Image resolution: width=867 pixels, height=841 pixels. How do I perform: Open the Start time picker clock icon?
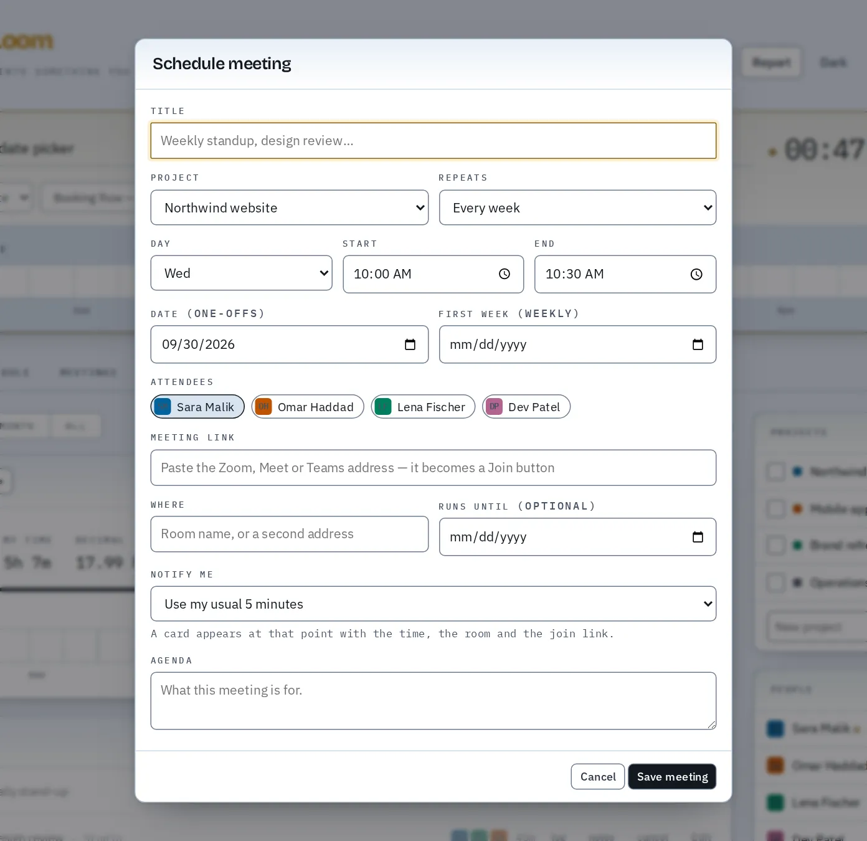tap(505, 274)
